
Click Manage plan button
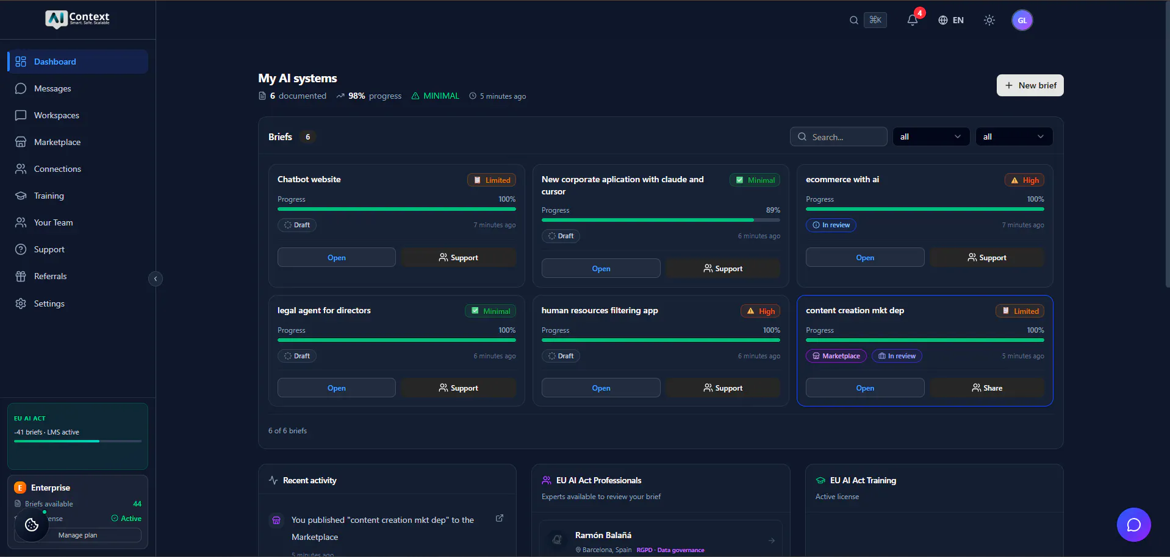click(x=78, y=535)
